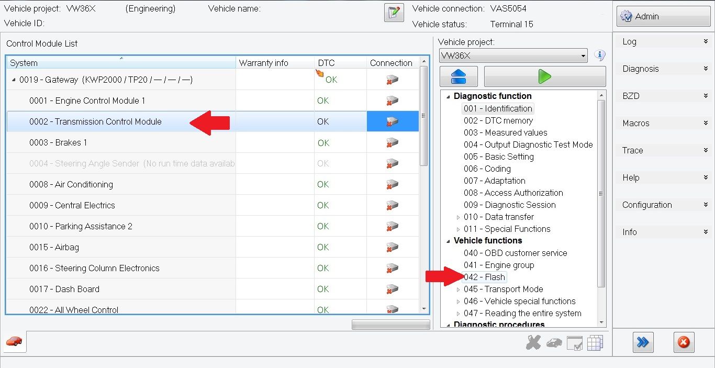Sort by the System column header
This screenshot has width=715, height=368.
[120, 63]
